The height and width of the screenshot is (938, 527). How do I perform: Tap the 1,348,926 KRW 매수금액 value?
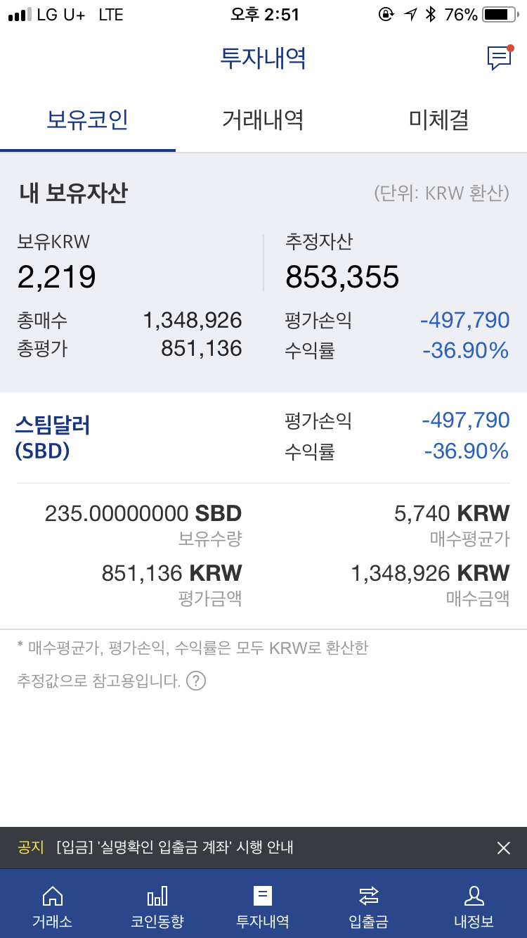point(430,573)
